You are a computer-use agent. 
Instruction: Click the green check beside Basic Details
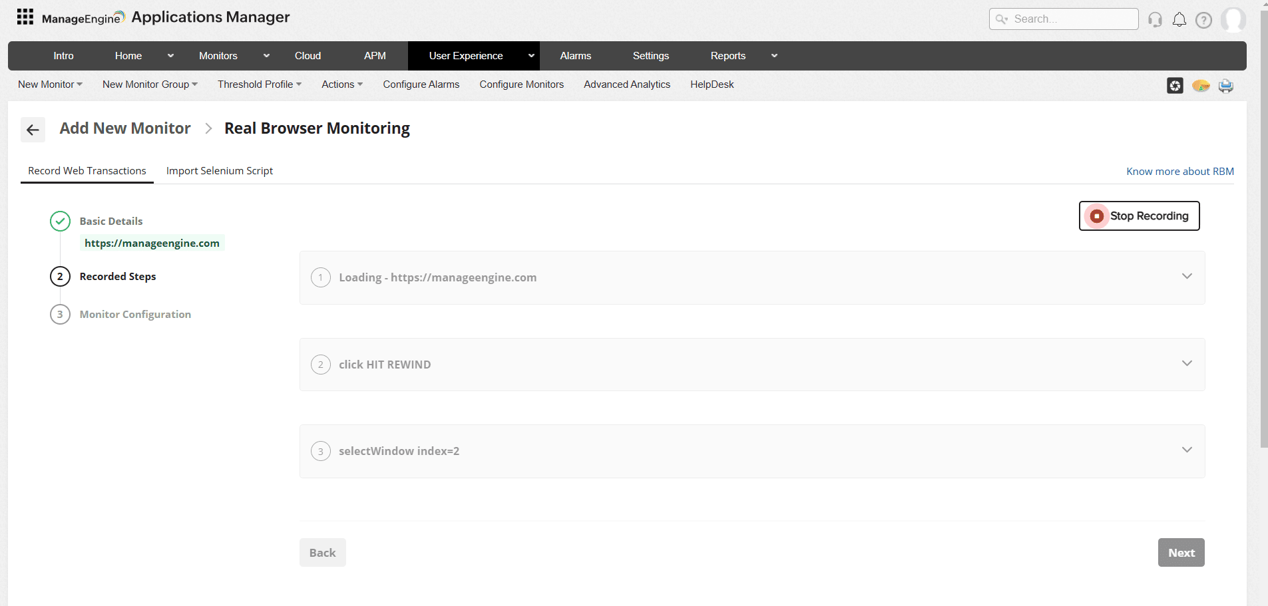[60, 221]
